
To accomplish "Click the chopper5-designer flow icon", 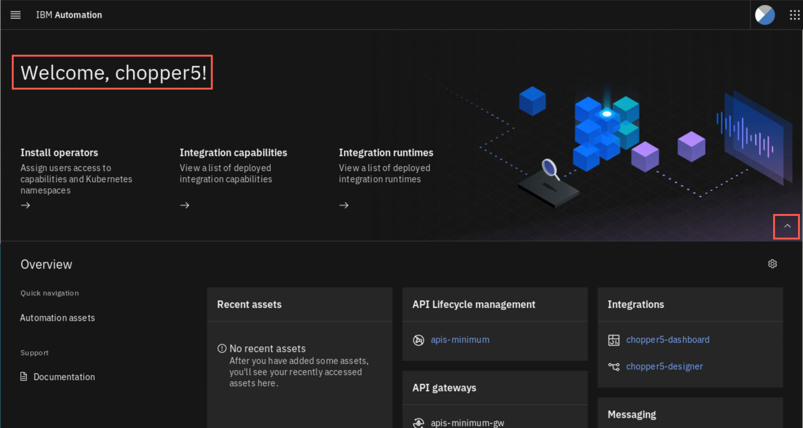I will click(x=614, y=367).
